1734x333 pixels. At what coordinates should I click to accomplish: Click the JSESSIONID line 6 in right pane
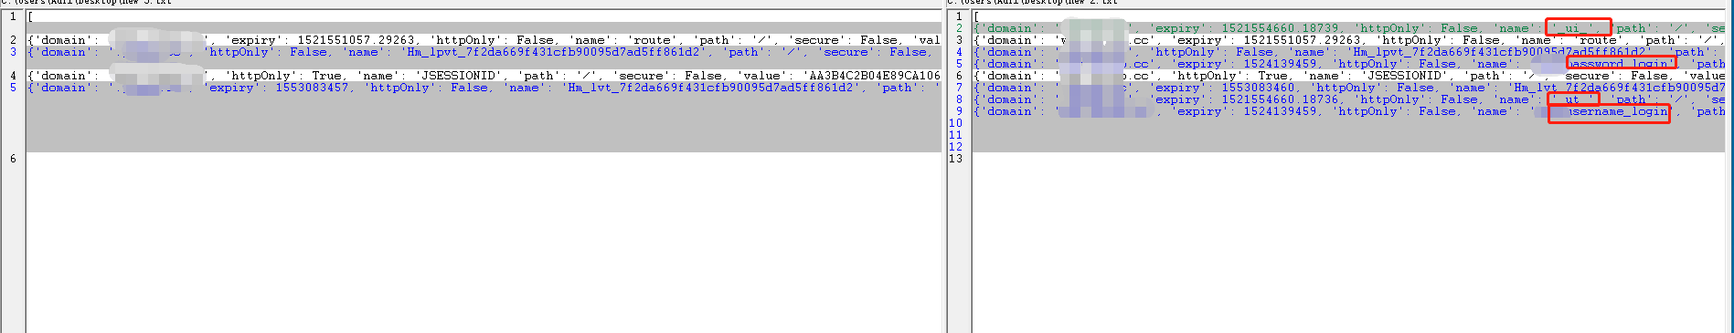pyautogui.click(x=1349, y=76)
